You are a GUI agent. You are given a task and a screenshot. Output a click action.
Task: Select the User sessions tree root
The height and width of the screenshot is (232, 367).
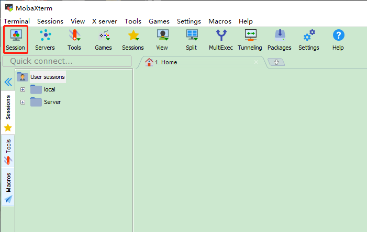47,77
